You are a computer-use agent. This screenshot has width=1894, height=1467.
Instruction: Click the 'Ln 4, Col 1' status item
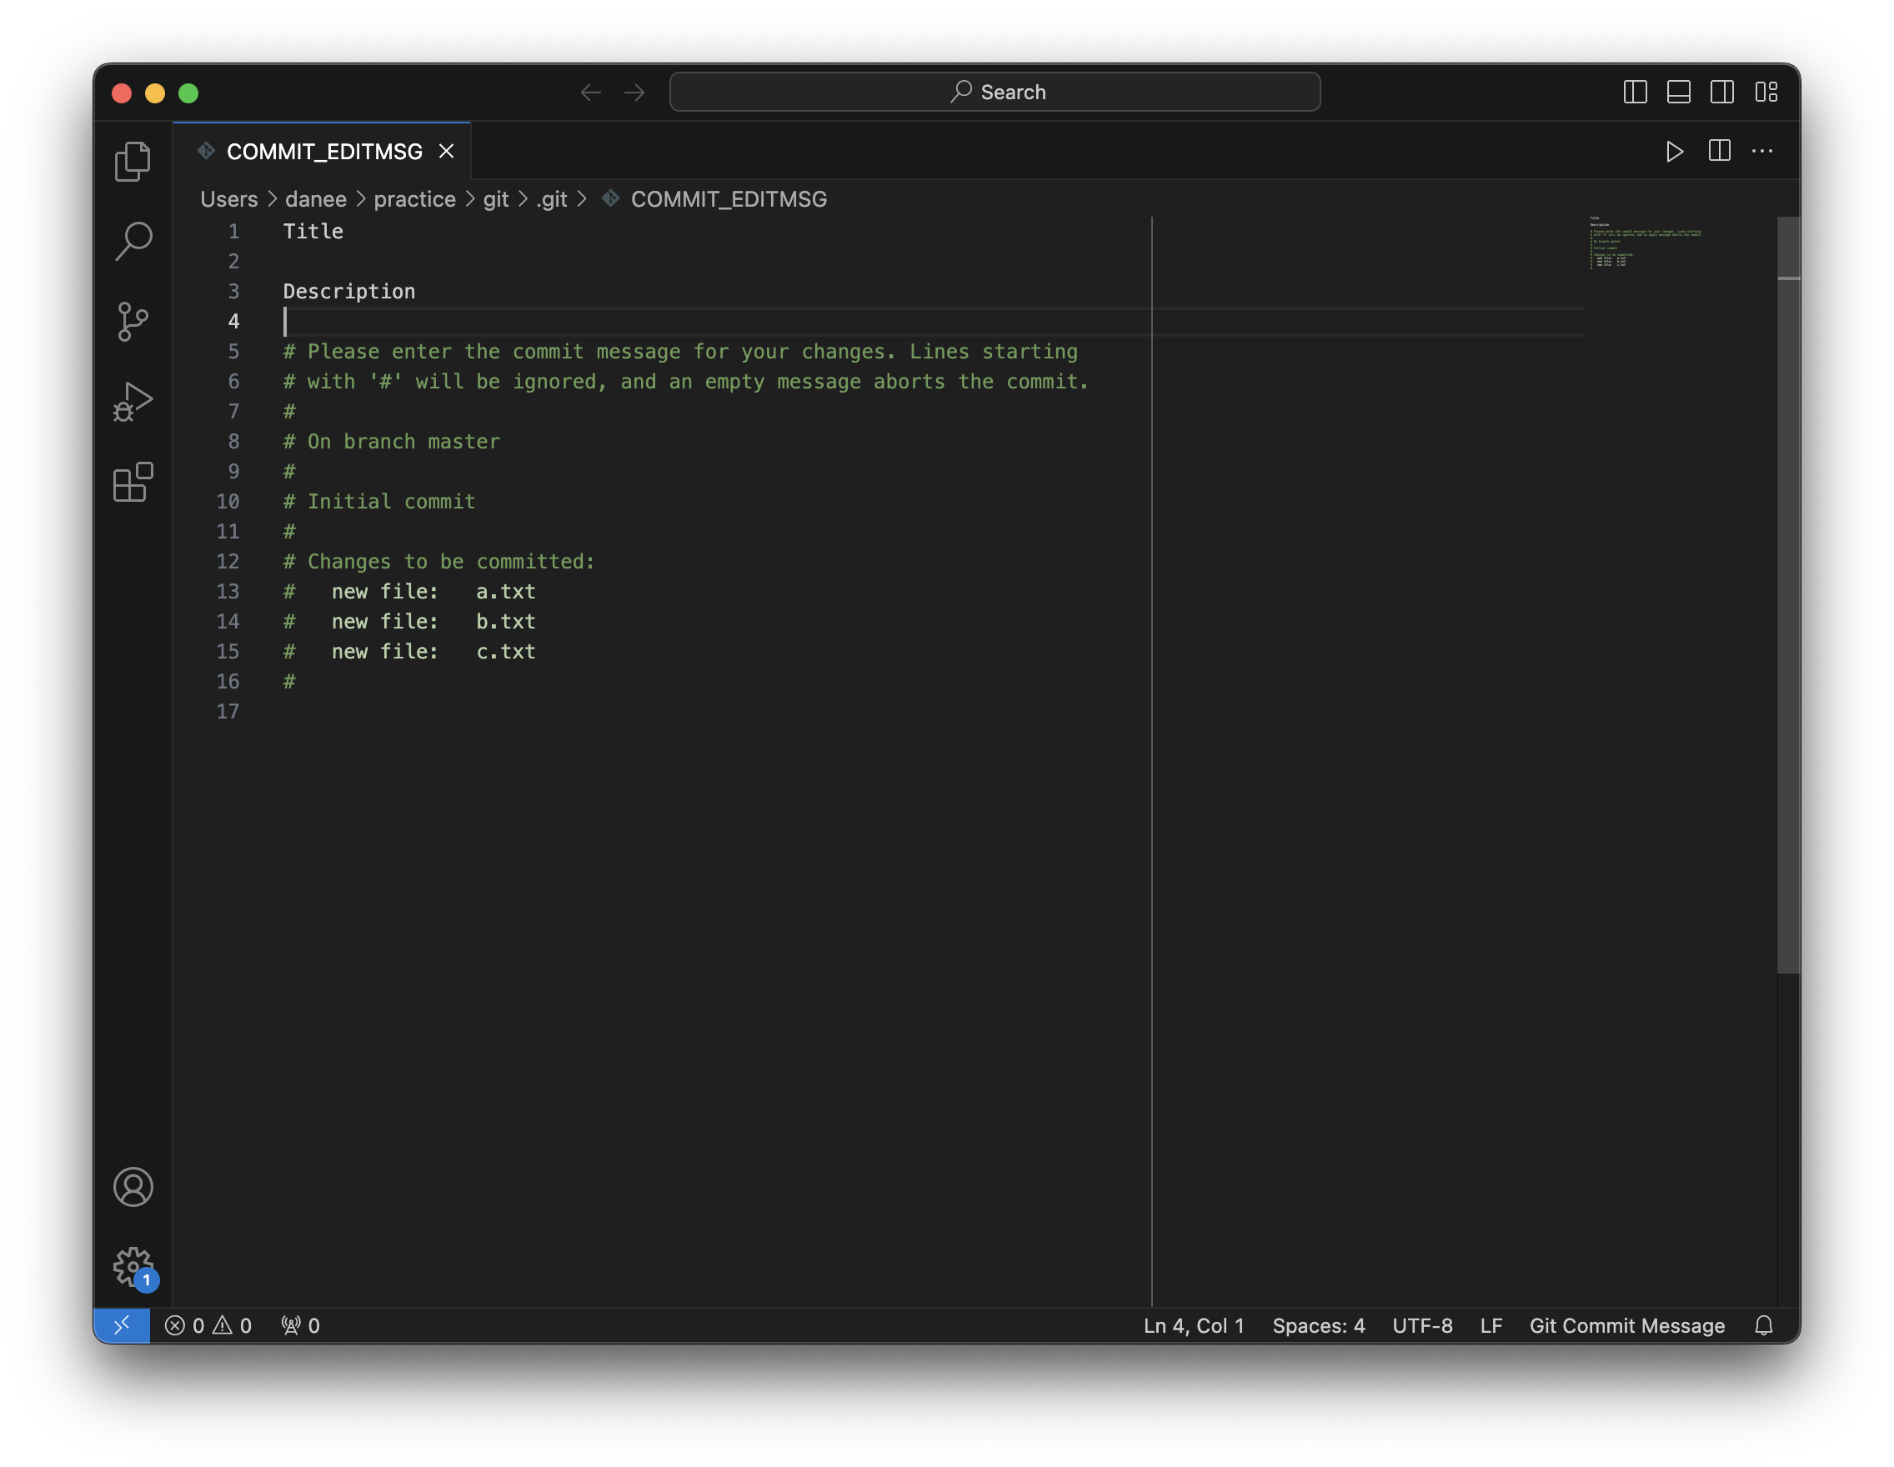point(1193,1325)
